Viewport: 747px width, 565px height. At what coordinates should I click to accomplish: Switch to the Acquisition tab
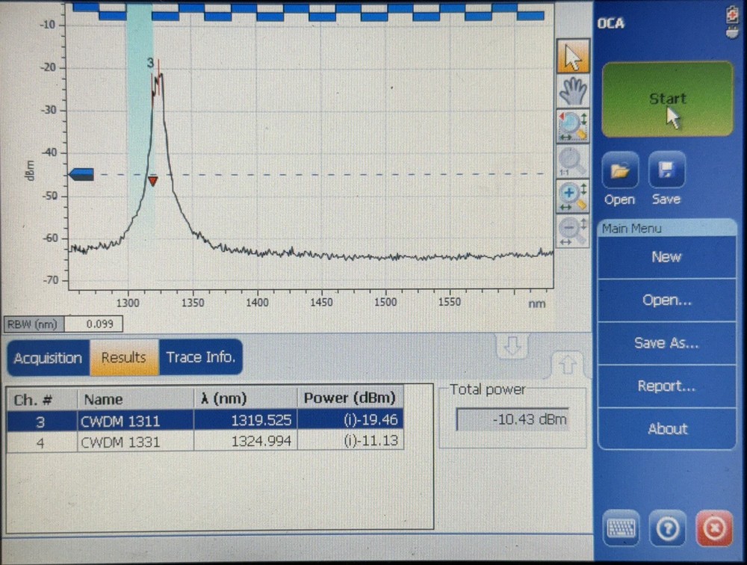pos(47,357)
